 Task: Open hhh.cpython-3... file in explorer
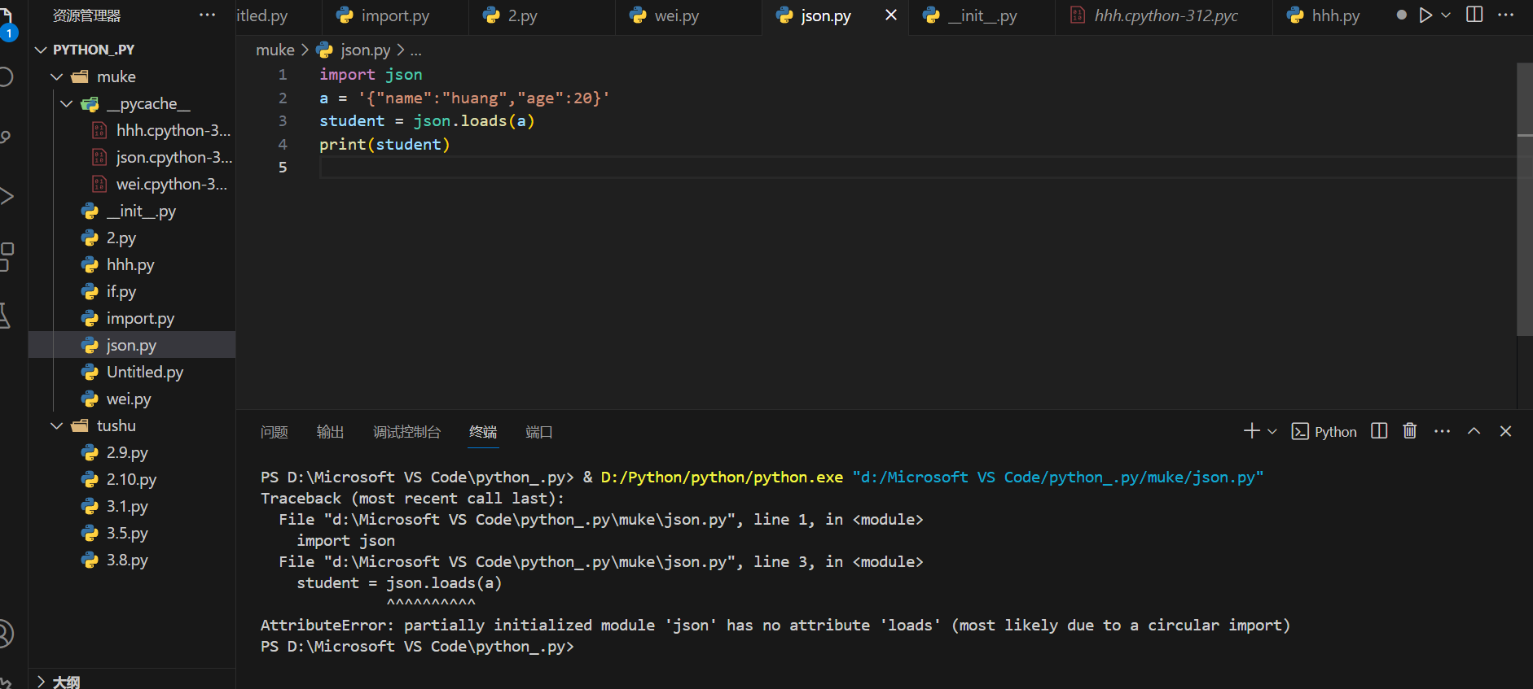(x=132, y=130)
